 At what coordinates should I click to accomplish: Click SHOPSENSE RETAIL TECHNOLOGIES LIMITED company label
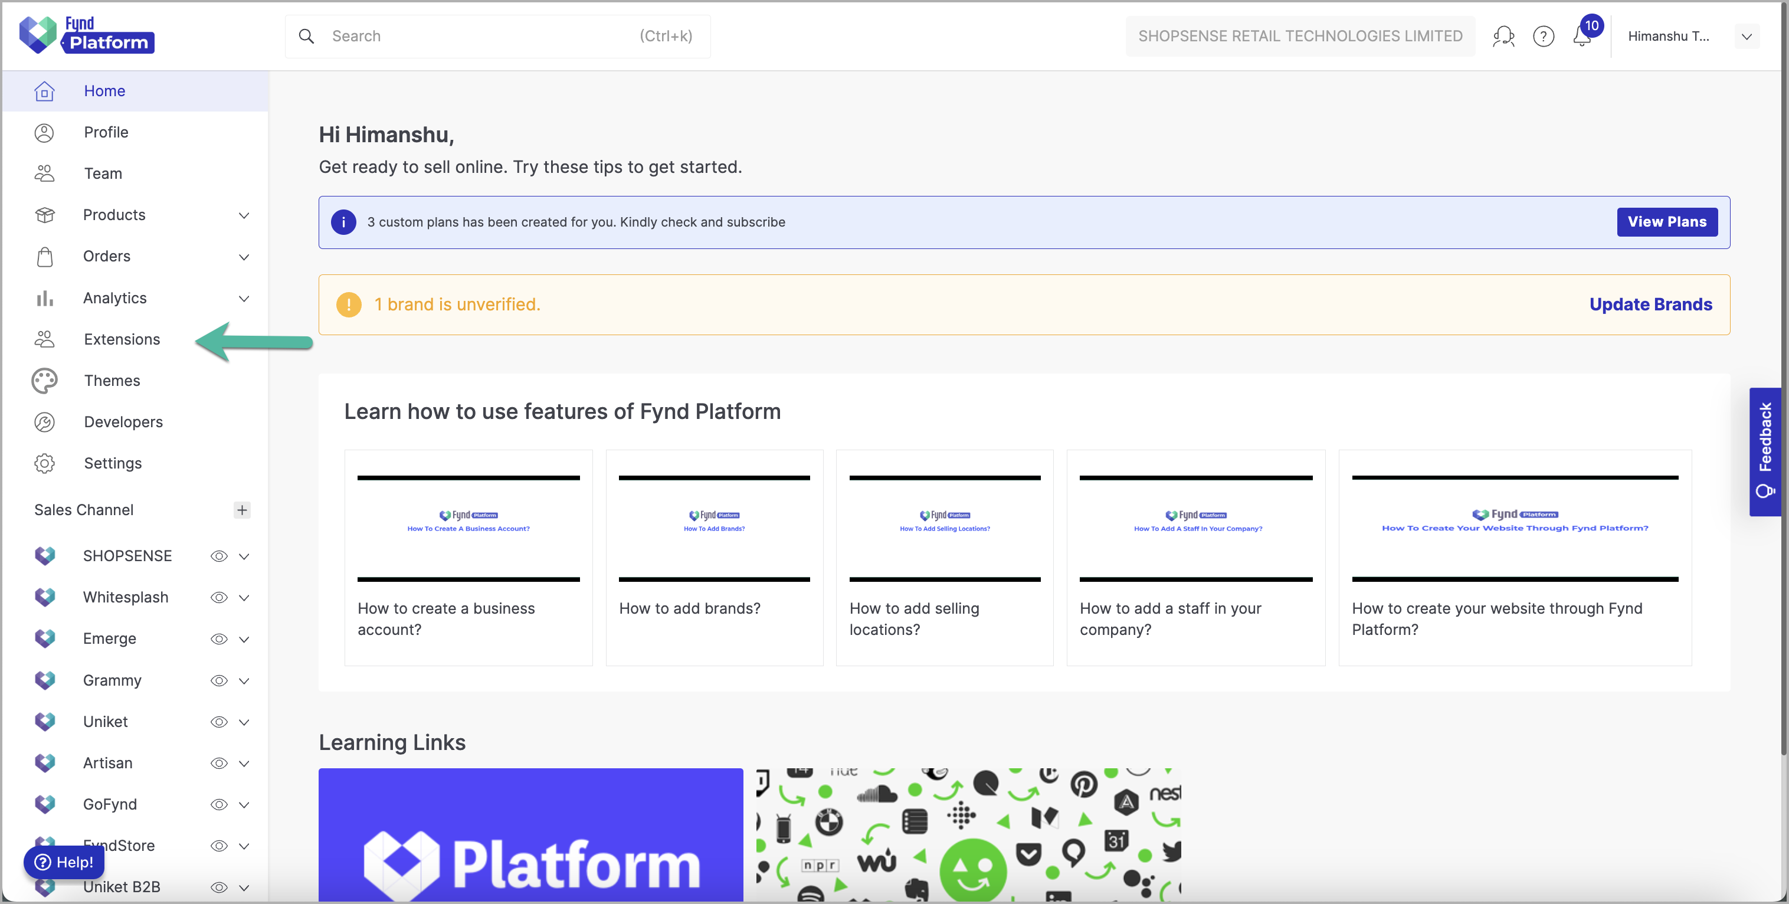pyautogui.click(x=1299, y=36)
